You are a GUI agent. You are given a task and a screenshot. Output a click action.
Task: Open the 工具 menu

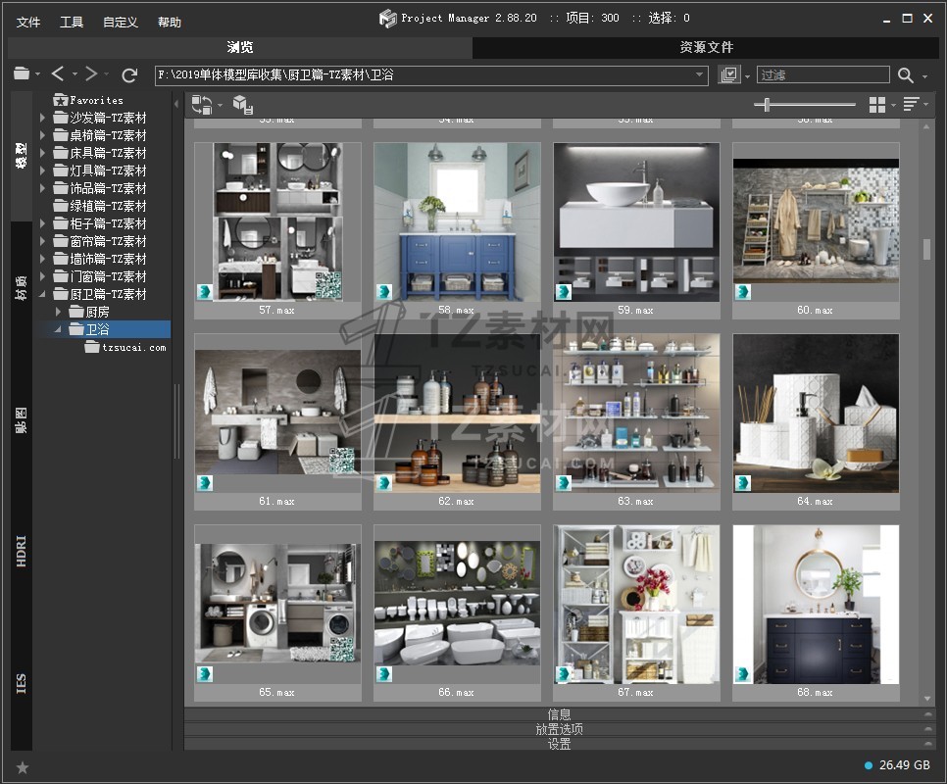72,22
